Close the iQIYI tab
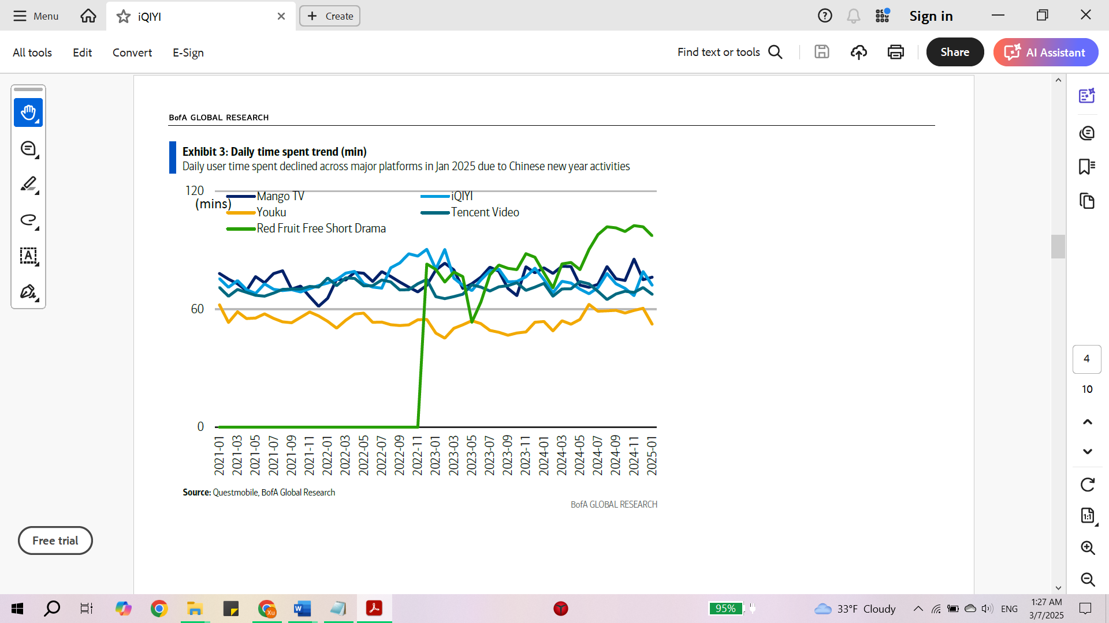 click(281, 16)
